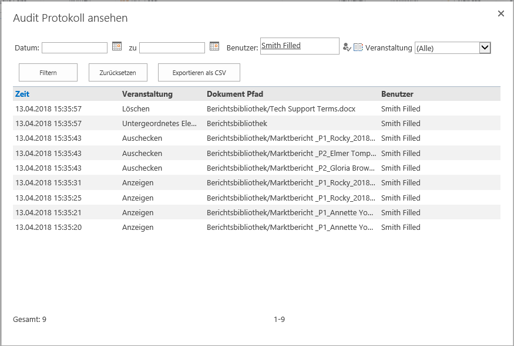The width and height of the screenshot is (514, 346).
Task: Focus the start Datum input field
Action: pos(75,48)
